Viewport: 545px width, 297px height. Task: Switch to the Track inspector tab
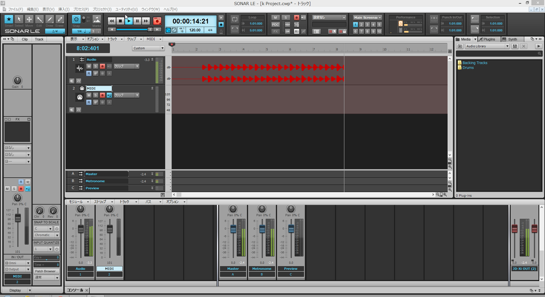click(x=39, y=39)
